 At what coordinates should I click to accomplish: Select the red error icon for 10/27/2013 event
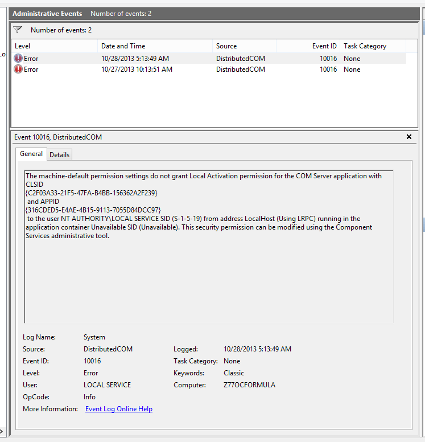pos(18,69)
